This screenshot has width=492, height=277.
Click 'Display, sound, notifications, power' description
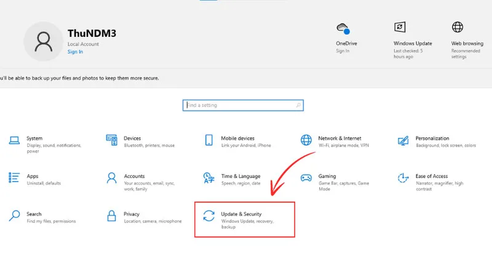coord(54,148)
